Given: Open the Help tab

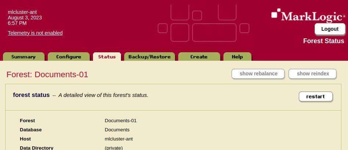Looking at the screenshot, I should click(237, 57).
